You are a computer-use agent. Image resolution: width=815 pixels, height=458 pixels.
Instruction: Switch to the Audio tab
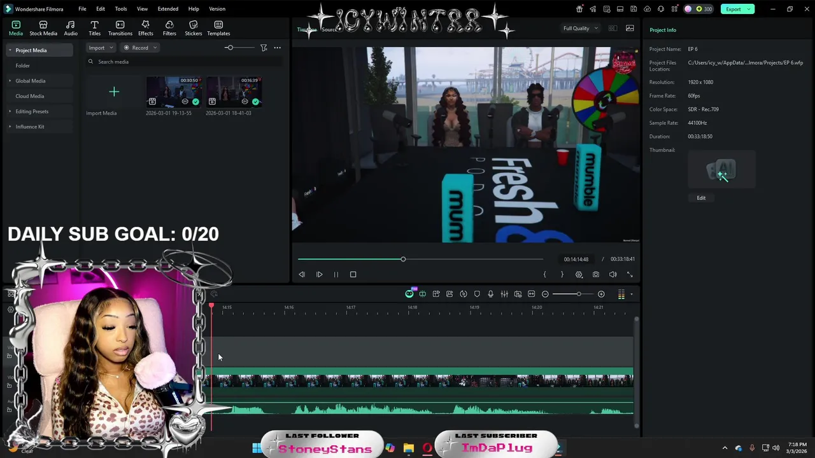71,28
